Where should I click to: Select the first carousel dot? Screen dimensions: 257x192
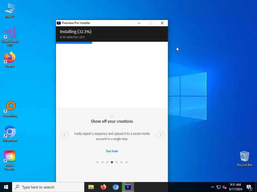click(97, 162)
